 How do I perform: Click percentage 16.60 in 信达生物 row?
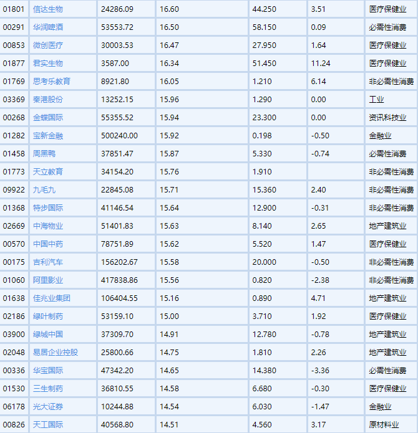pyautogui.click(x=169, y=9)
